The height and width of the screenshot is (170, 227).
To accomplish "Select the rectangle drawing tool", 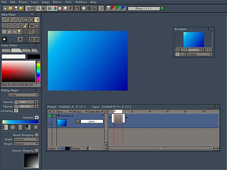I will [x=25, y=20].
